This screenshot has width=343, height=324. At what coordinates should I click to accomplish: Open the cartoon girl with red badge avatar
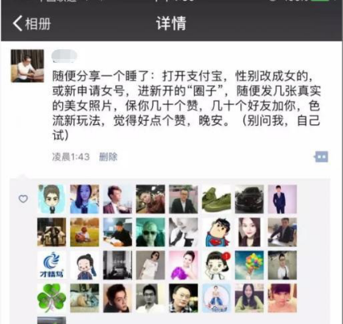point(216,265)
